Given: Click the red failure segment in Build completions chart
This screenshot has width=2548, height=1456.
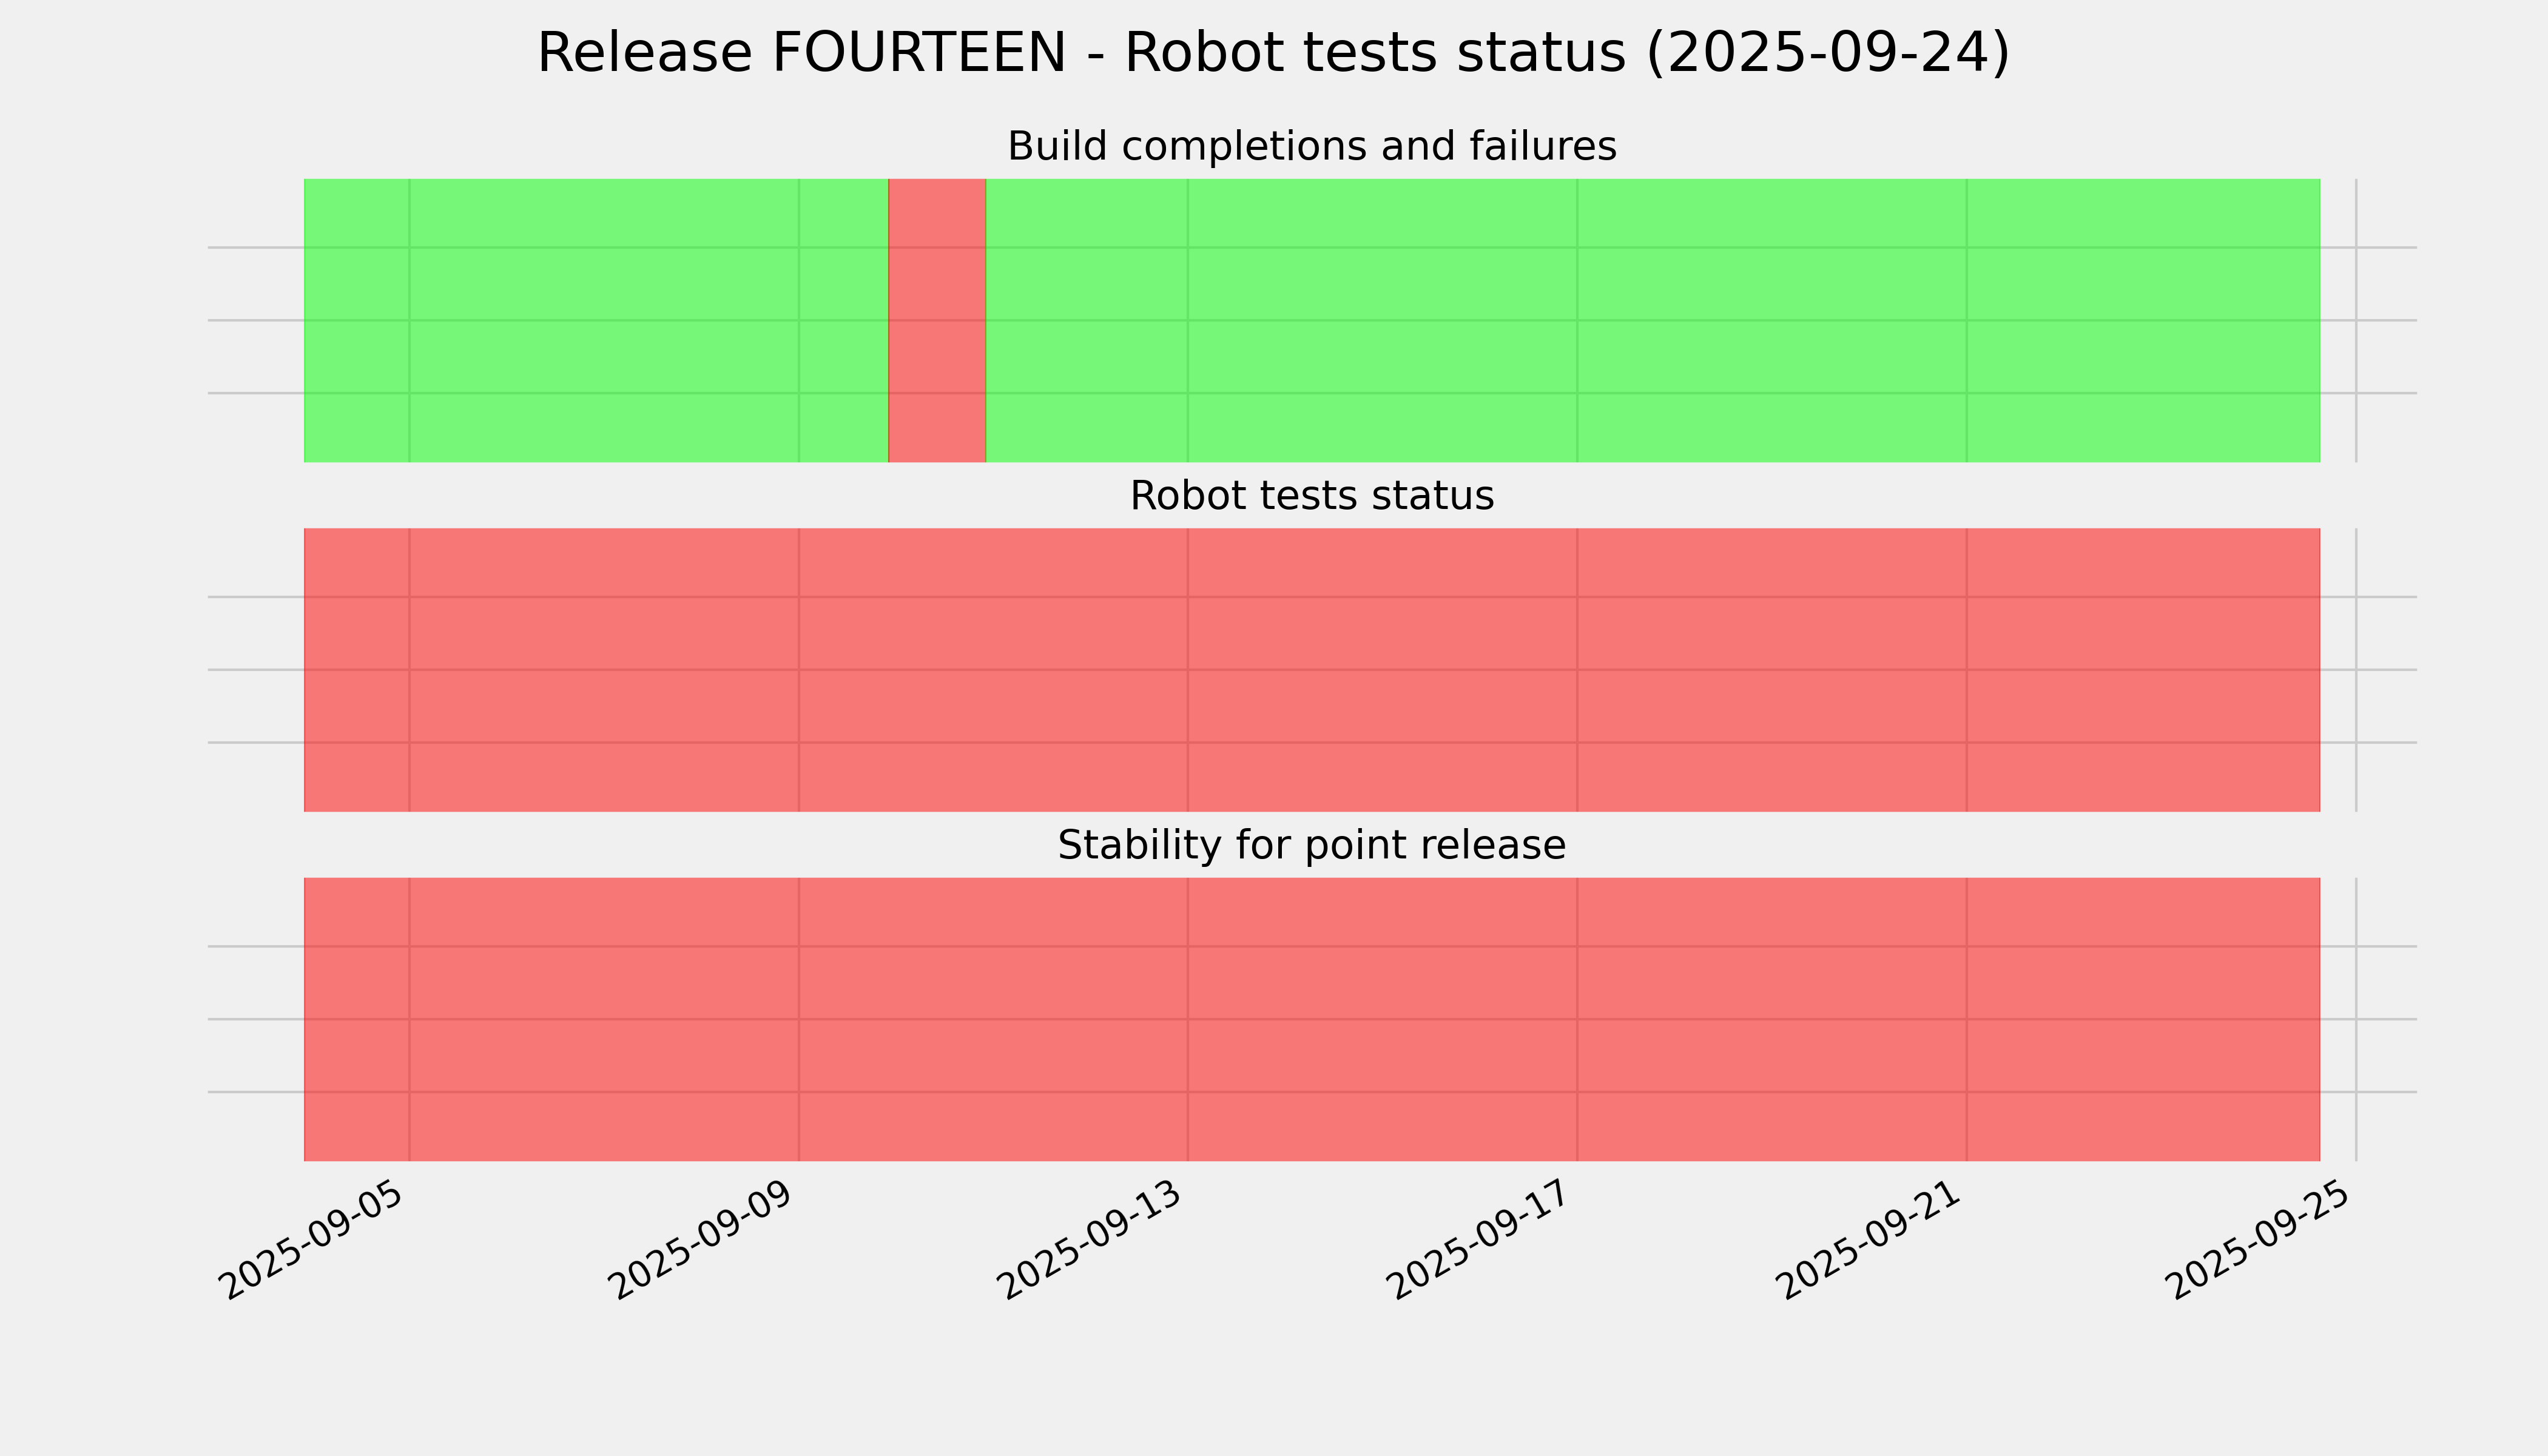Looking at the screenshot, I should click(937, 320).
